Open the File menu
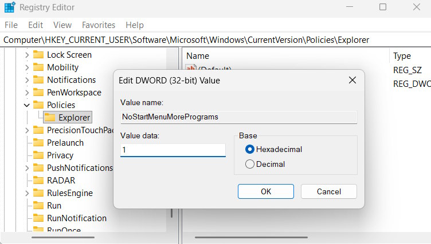 (x=11, y=25)
